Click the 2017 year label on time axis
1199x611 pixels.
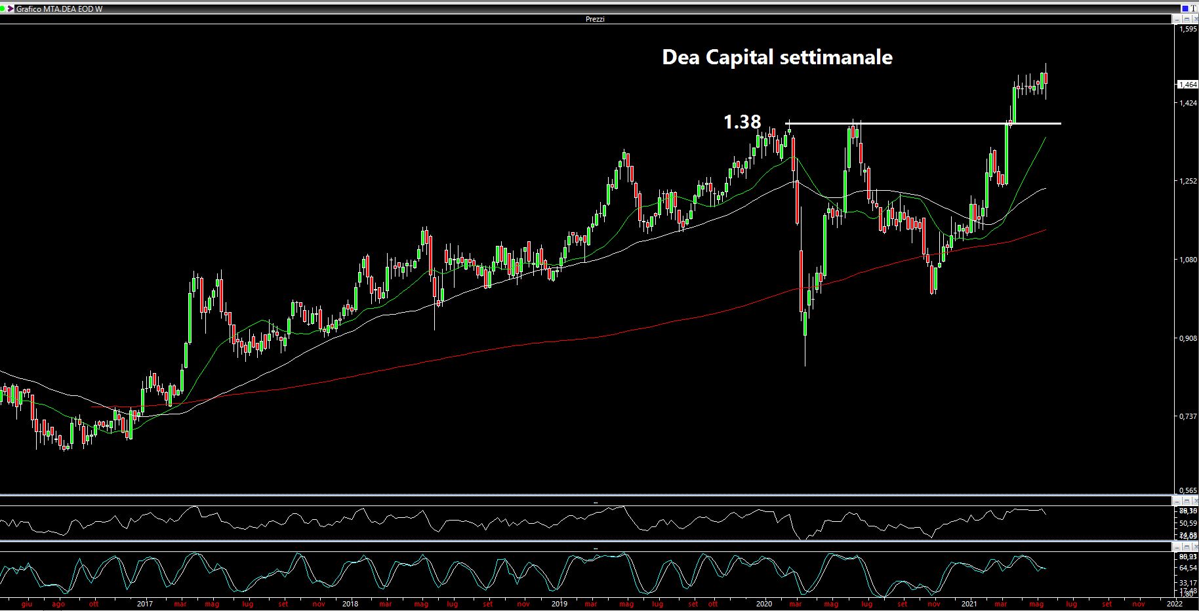click(145, 604)
